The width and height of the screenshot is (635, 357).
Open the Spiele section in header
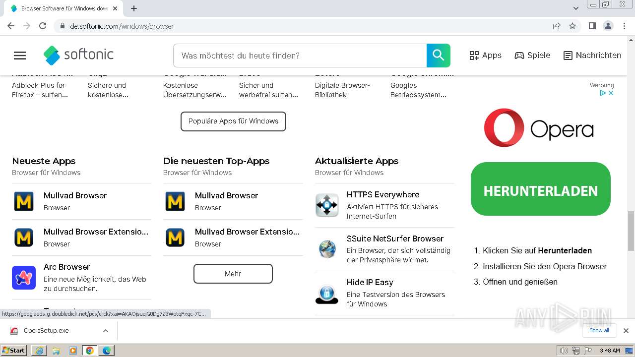click(532, 56)
